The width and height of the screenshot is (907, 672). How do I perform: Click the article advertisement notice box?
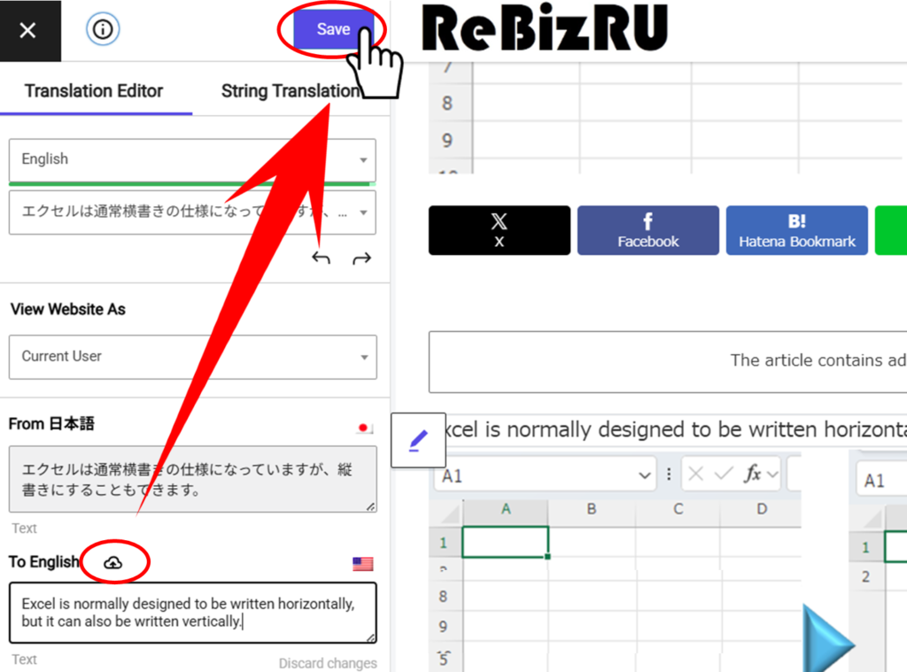point(668,361)
